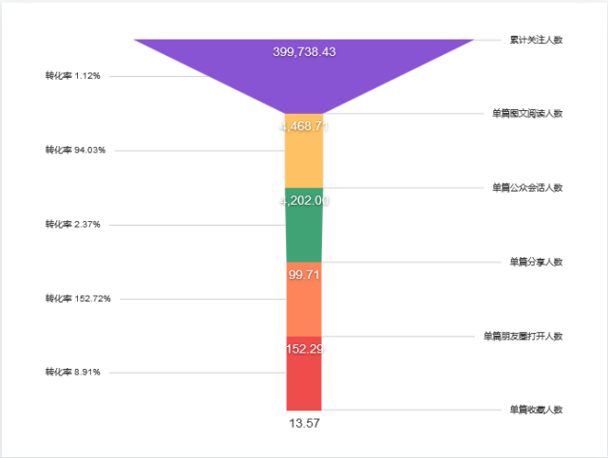Click the 单篇公众会话人数 label
This screenshot has width=608, height=458.
pos(527,188)
